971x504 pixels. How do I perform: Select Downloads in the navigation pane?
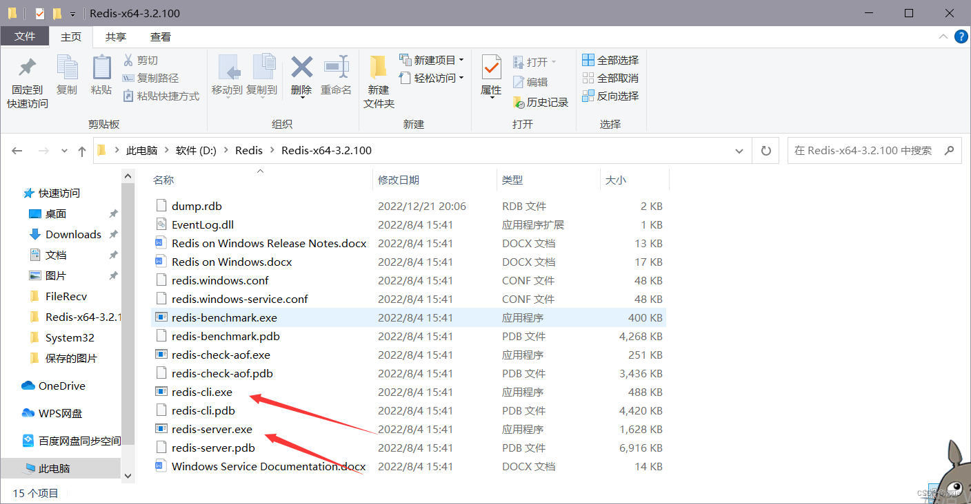click(73, 234)
